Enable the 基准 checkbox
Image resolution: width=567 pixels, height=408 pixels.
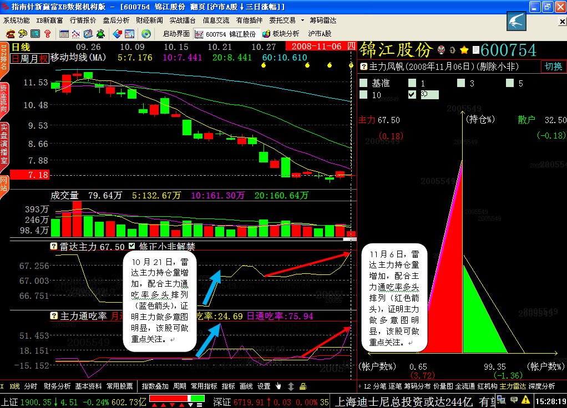(363, 83)
